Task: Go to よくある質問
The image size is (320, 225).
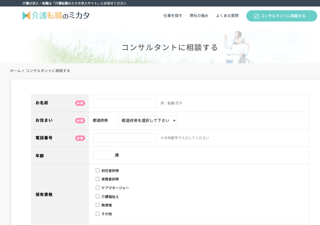Action: coord(227,16)
